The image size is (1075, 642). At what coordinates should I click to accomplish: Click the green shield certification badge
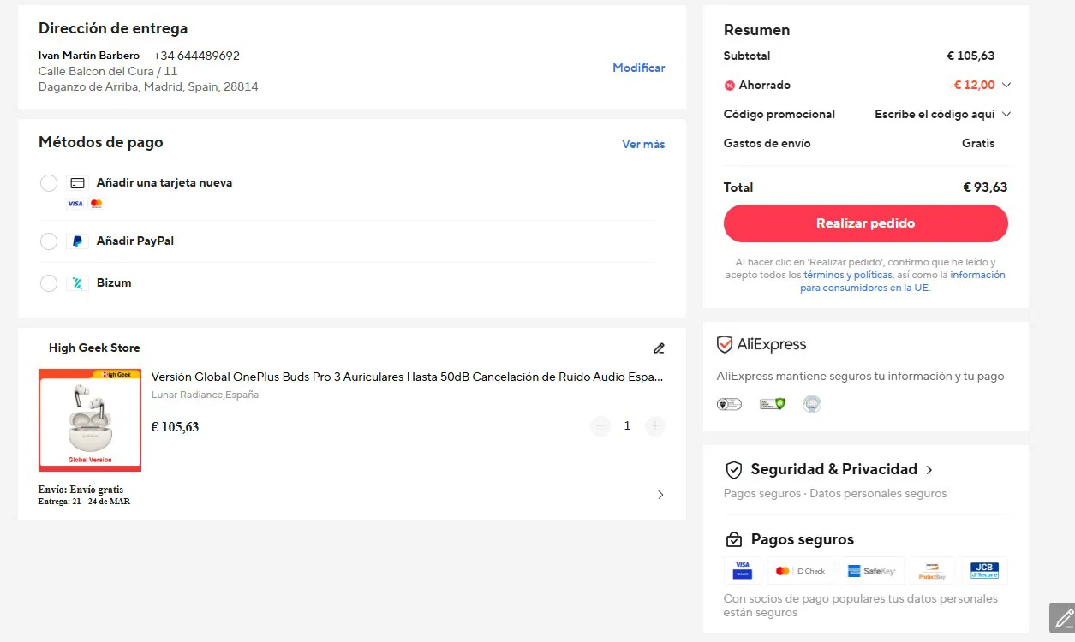[x=773, y=404]
